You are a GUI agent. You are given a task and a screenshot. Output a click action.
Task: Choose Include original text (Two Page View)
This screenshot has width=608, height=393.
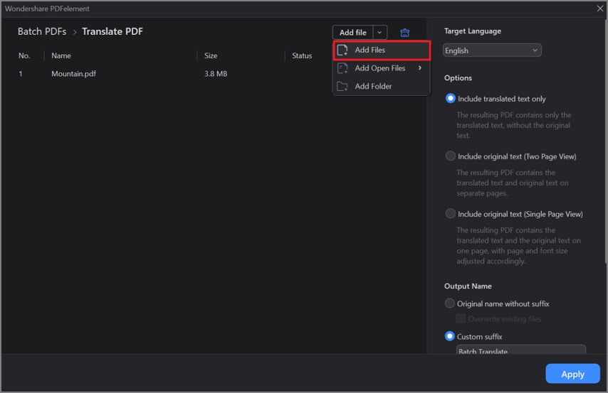click(x=450, y=156)
